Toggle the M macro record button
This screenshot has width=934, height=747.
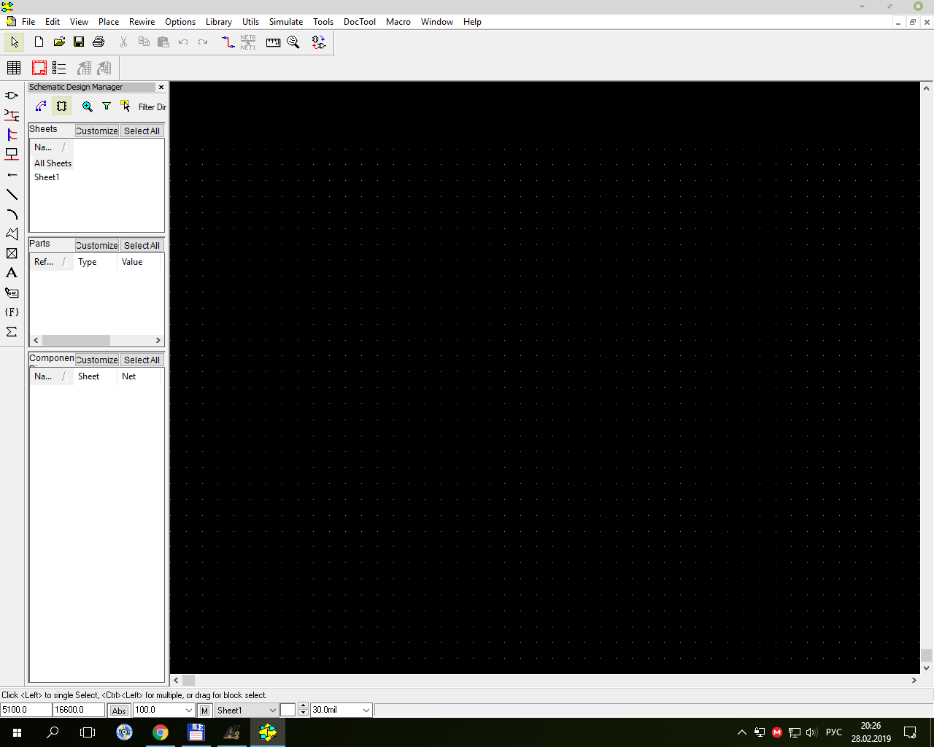[204, 711]
